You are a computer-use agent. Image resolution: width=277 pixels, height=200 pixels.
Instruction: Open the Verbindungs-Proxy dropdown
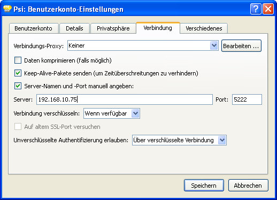coord(143,45)
